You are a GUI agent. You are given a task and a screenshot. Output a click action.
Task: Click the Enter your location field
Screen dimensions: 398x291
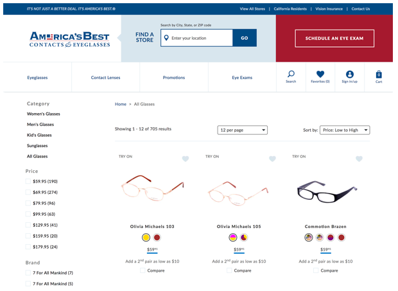click(196, 38)
